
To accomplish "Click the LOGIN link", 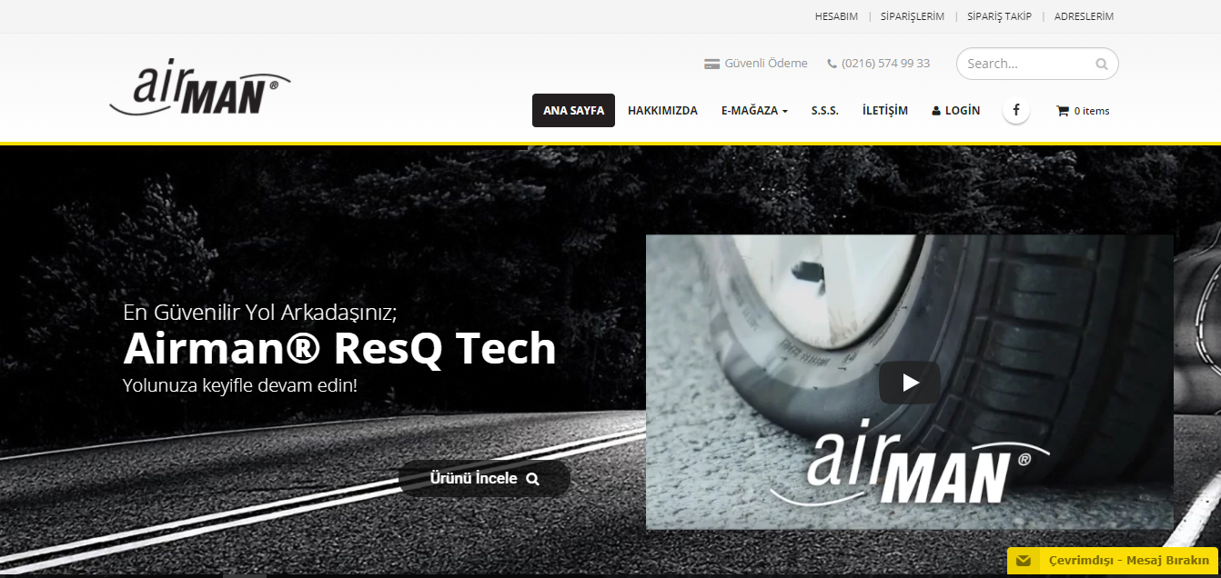I will [956, 111].
